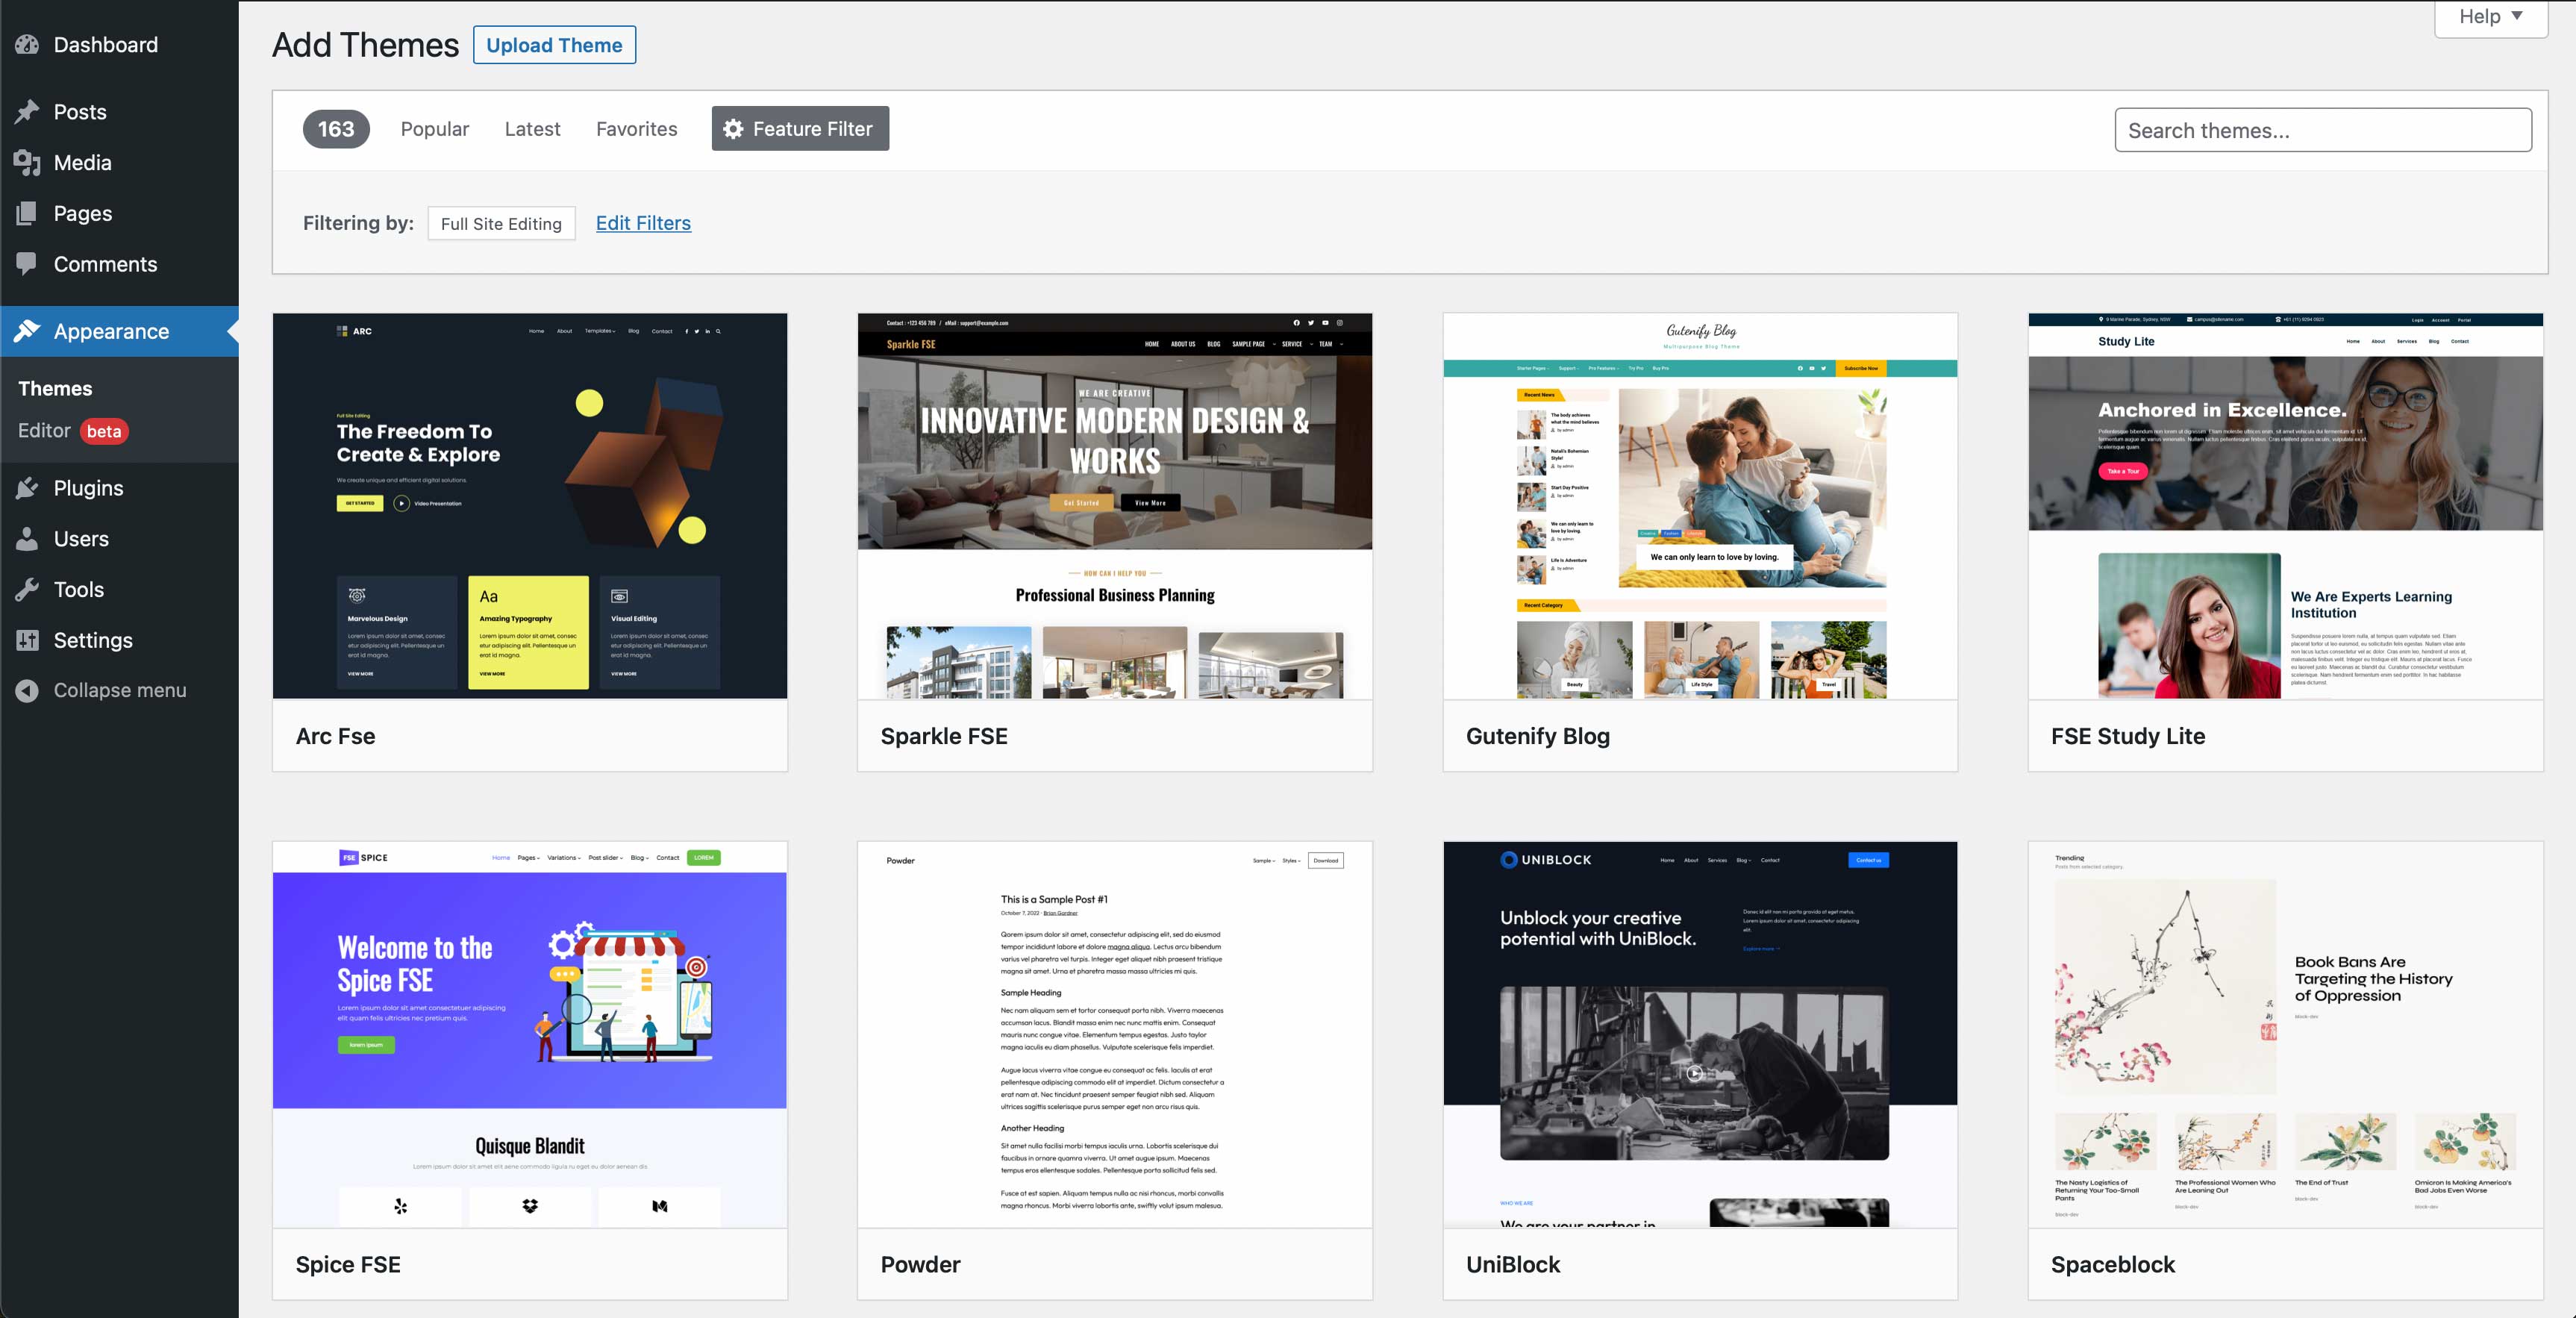Switch to the Favorites theme filter
This screenshot has height=1318, width=2576.
(636, 129)
